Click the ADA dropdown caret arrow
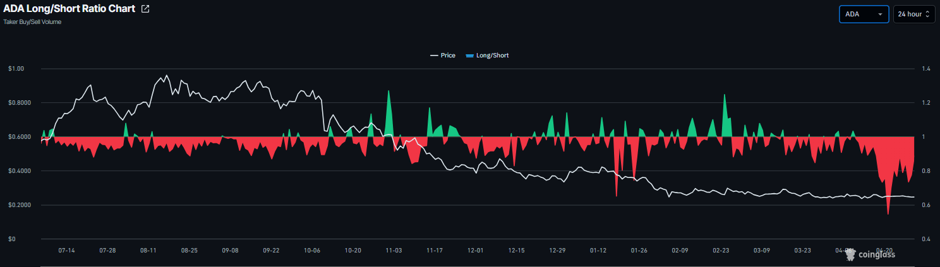 point(880,15)
